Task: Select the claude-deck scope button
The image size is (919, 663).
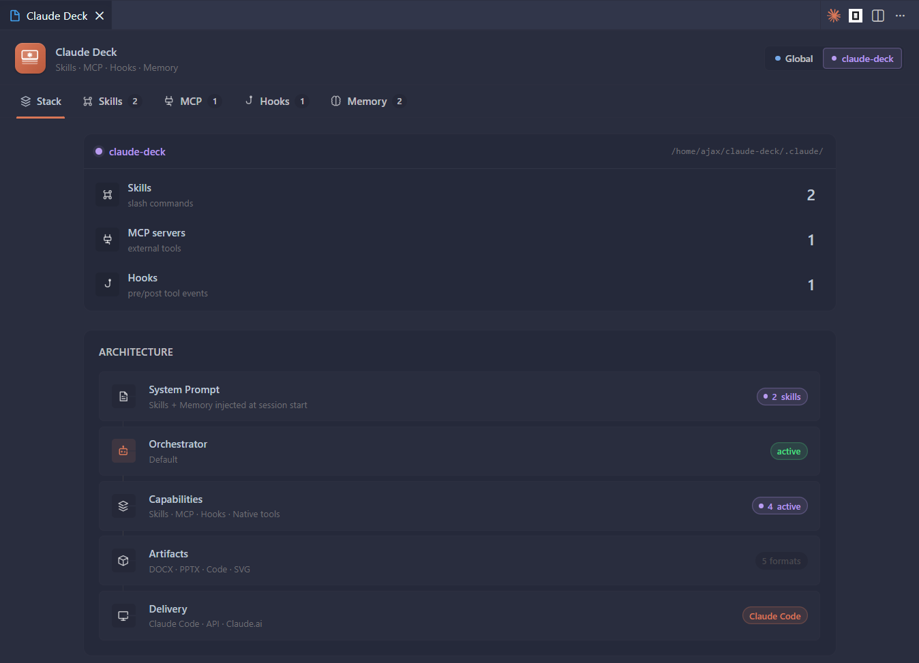Action: (862, 59)
